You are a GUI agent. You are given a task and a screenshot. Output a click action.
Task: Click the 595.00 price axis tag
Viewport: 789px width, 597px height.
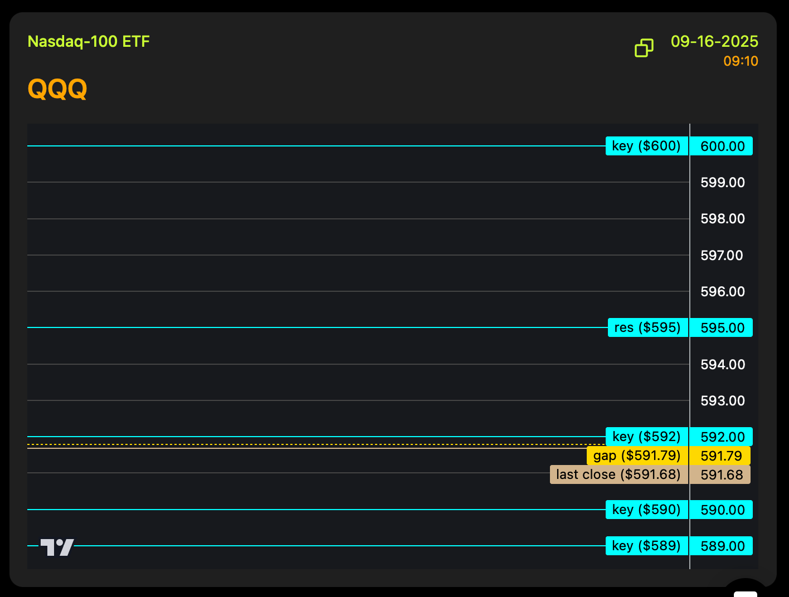pyautogui.click(x=722, y=327)
